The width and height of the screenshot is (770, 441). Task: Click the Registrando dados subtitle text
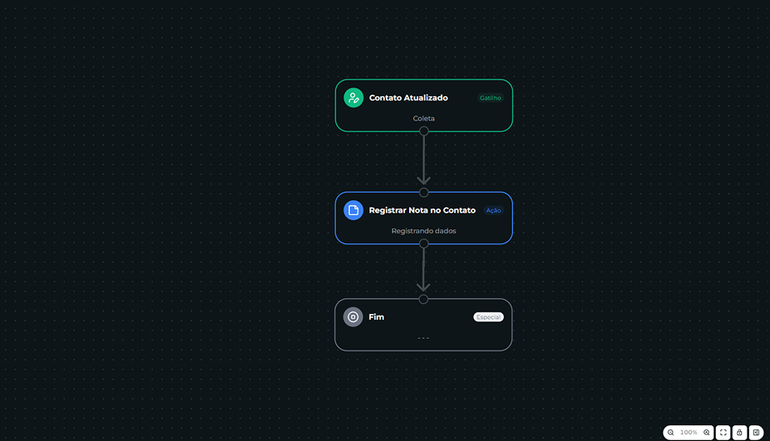[x=423, y=231]
